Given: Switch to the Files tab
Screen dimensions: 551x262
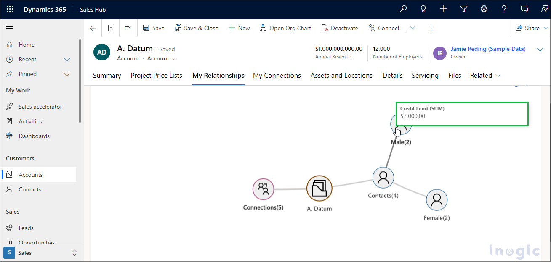Looking at the screenshot, I should [455, 76].
